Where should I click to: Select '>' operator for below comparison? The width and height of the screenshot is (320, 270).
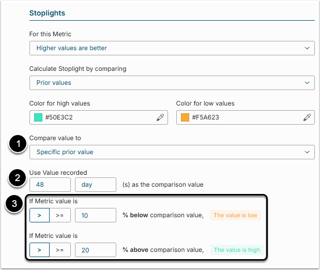tap(39, 215)
